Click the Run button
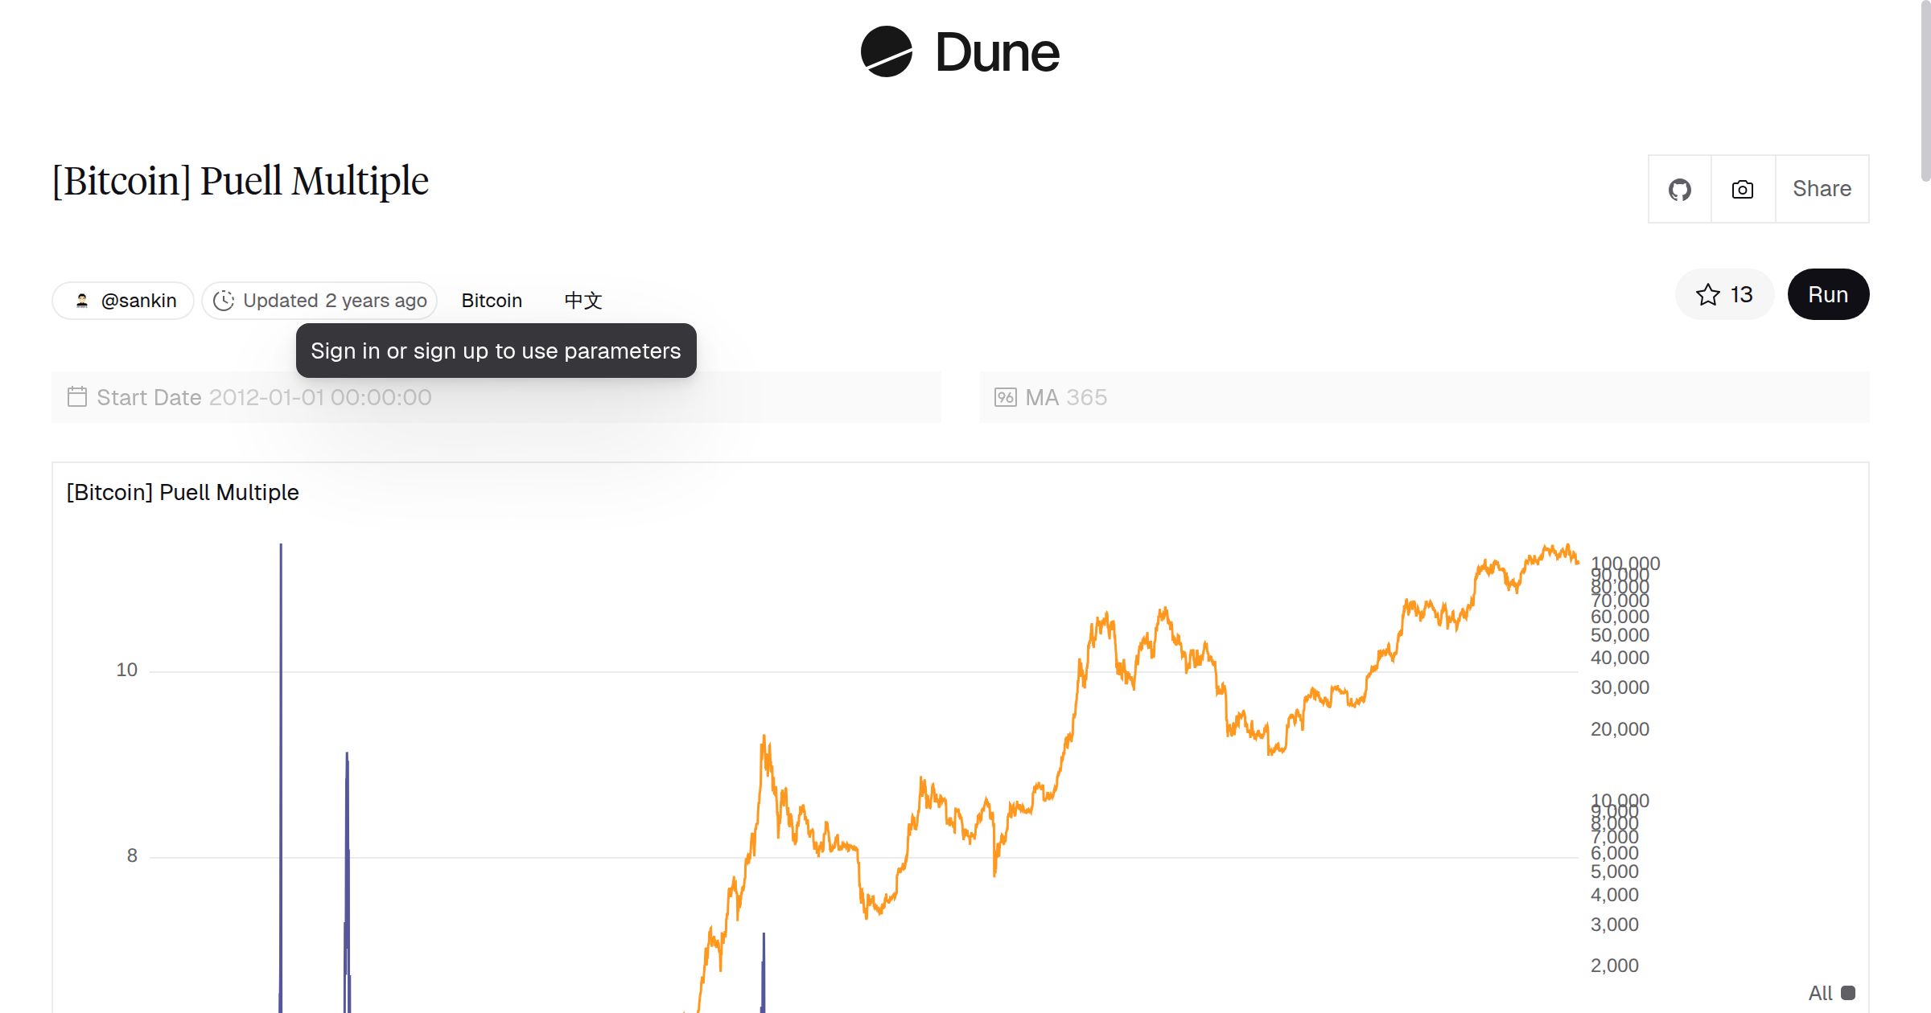Image resolution: width=1931 pixels, height=1013 pixels. pos(1828,294)
